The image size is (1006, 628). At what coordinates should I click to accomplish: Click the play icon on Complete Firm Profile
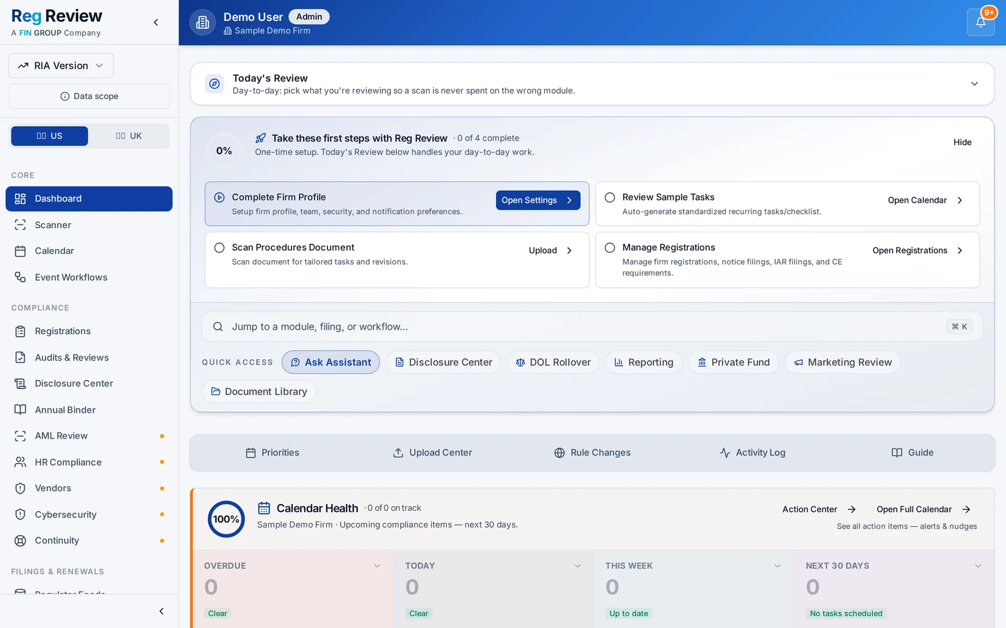(x=219, y=198)
